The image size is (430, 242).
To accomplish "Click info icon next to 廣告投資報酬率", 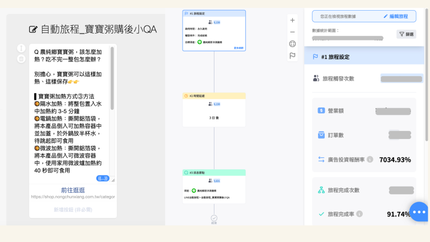I will click(370, 160).
